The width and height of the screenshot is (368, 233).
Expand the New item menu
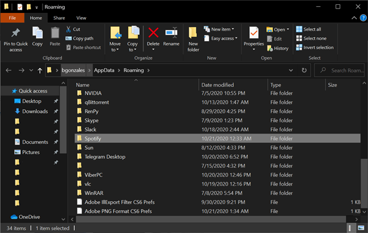(219, 29)
